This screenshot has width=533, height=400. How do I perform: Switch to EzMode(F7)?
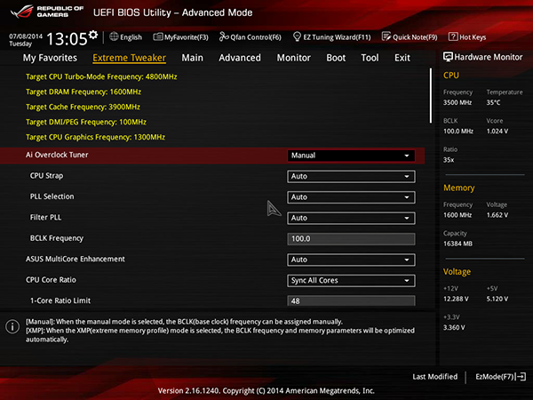[495, 377]
